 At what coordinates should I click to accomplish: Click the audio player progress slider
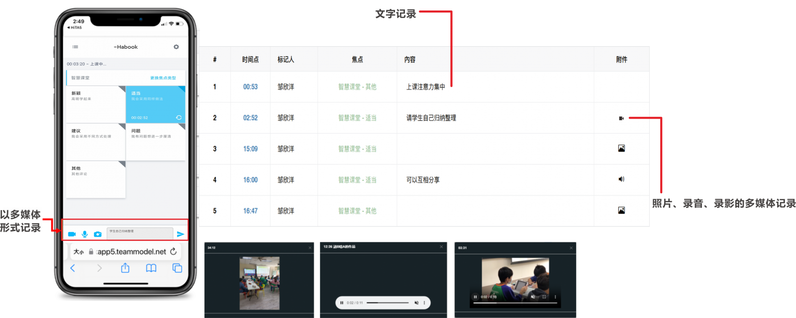tap(387, 303)
